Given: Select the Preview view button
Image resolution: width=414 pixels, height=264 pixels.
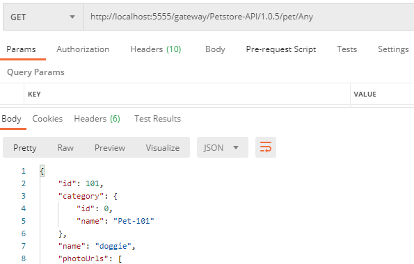Looking at the screenshot, I should click(x=110, y=148).
